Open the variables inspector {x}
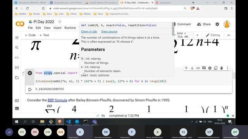Screen dimensions: 248x139 tap(17, 68)
